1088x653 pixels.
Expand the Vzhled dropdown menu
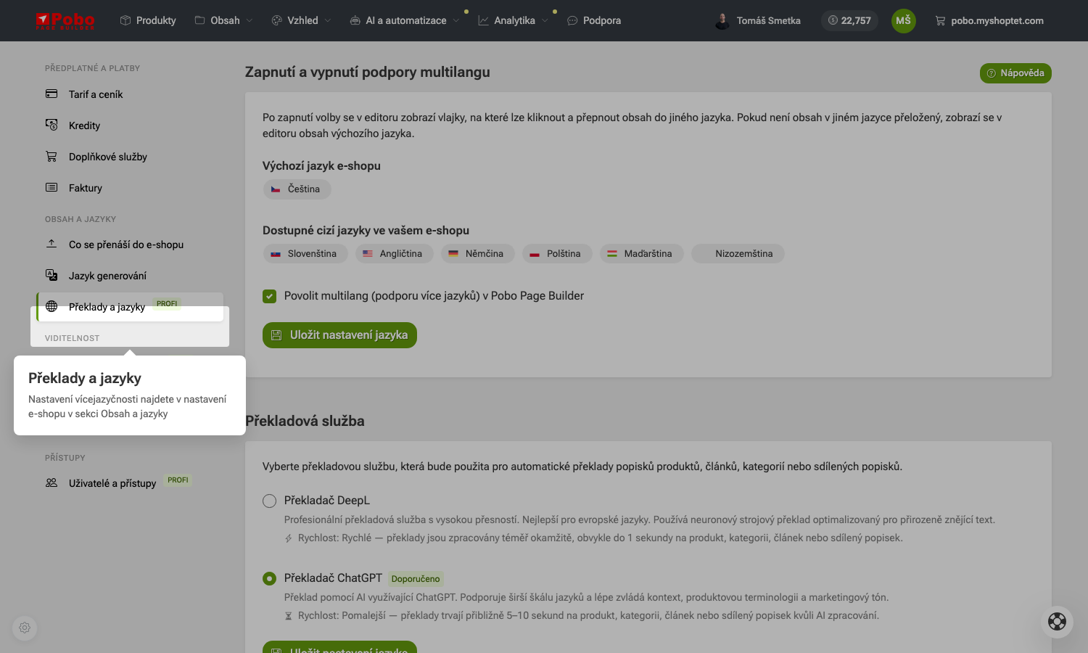[x=300, y=20]
